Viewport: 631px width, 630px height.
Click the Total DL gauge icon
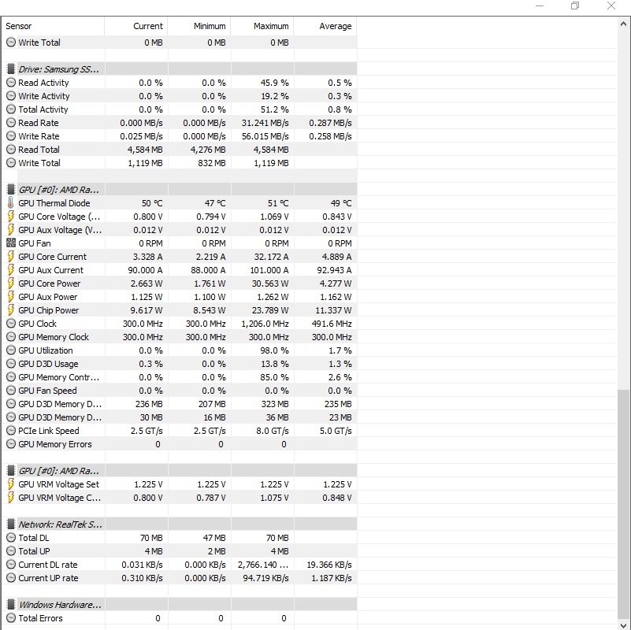tap(11, 538)
